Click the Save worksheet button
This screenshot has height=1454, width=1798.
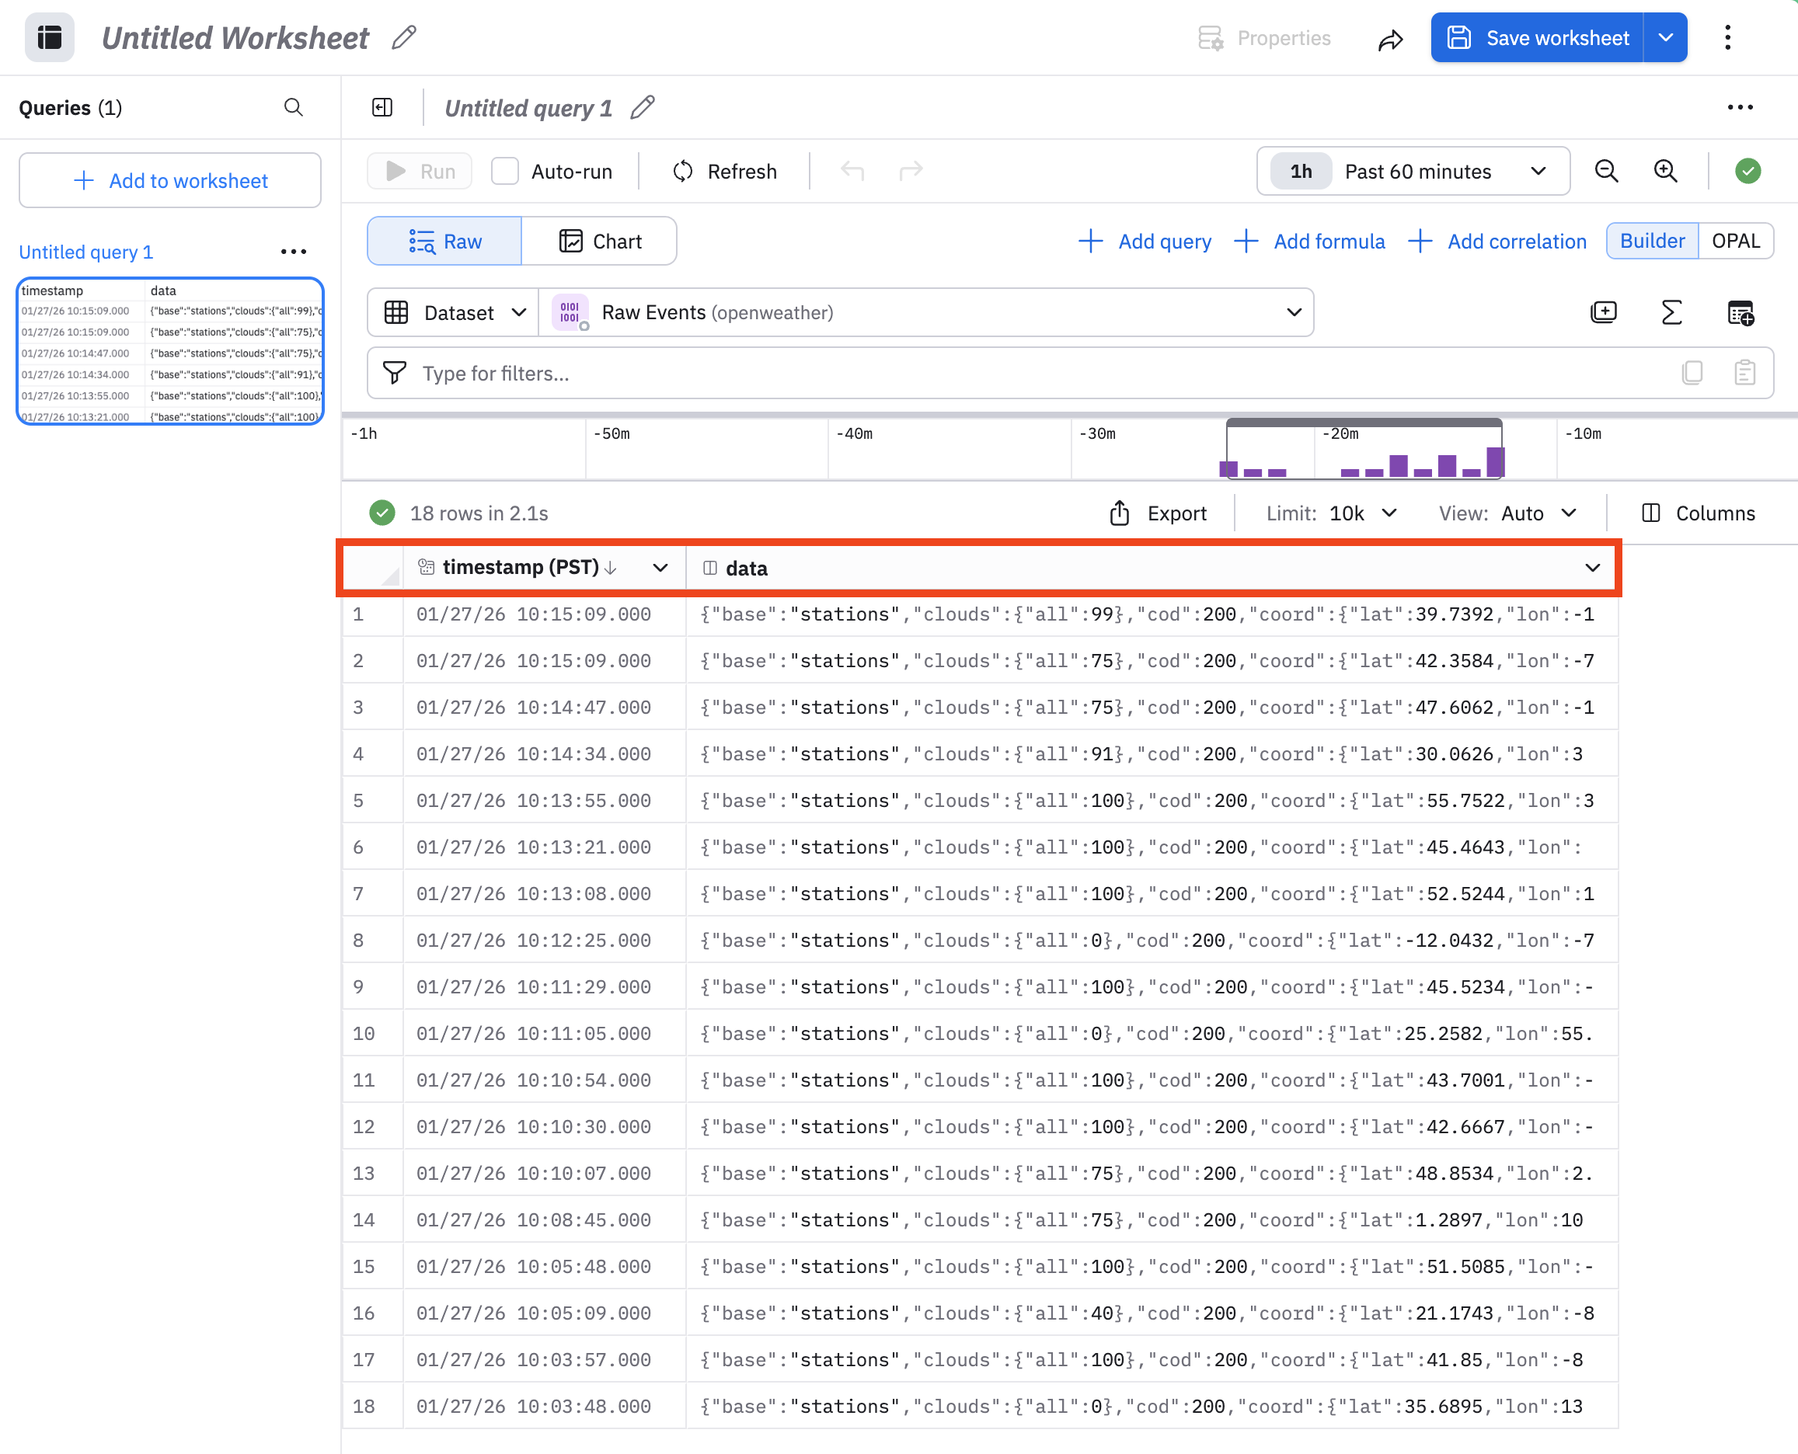point(1537,38)
